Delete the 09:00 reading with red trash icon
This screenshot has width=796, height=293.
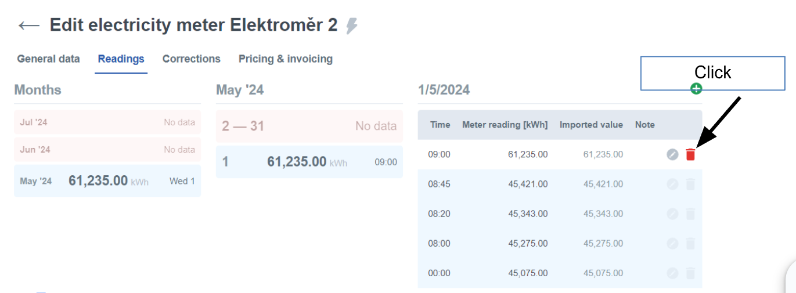[690, 154]
